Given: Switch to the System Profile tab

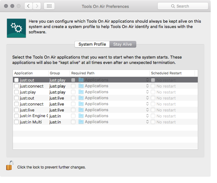Looking at the screenshot, I should pyautogui.click(x=92, y=44).
